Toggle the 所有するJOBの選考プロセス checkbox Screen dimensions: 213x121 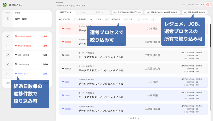pyautogui.click(x=115, y=12)
